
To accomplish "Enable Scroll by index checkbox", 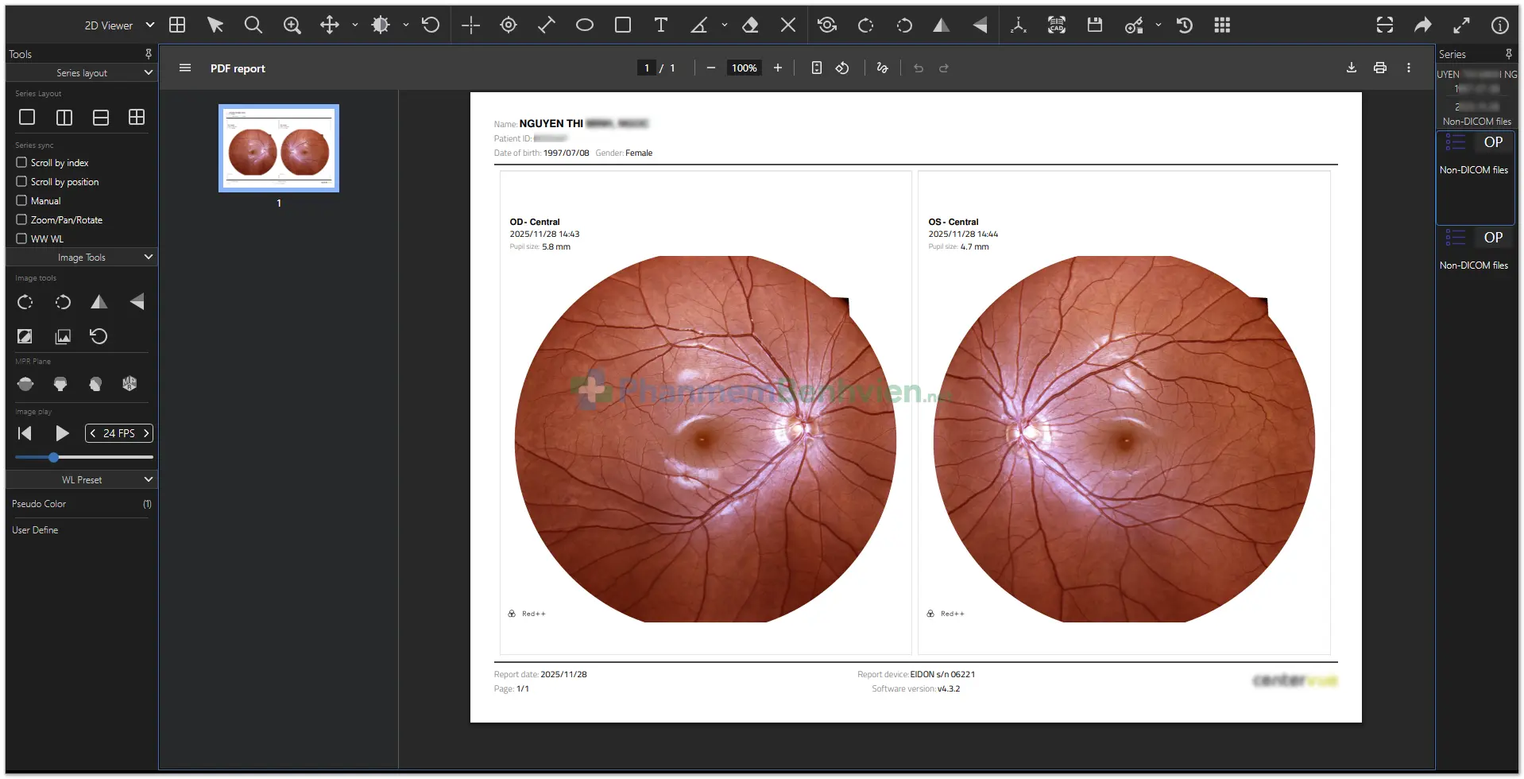I will pos(21,162).
